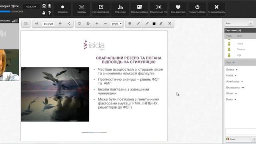Click the chat message input field
256x144 pixels.
point(240,132)
